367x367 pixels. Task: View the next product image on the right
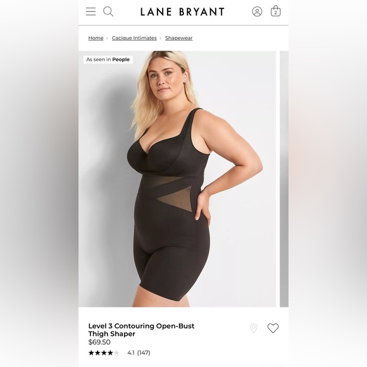(284, 179)
